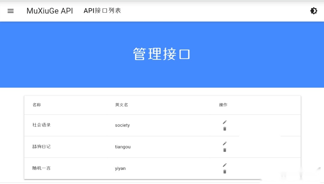This screenshot has width=324, height=184.
Task: Edit the 舔狗日记 entry with pencil icon
Action: tap(224, 143)
